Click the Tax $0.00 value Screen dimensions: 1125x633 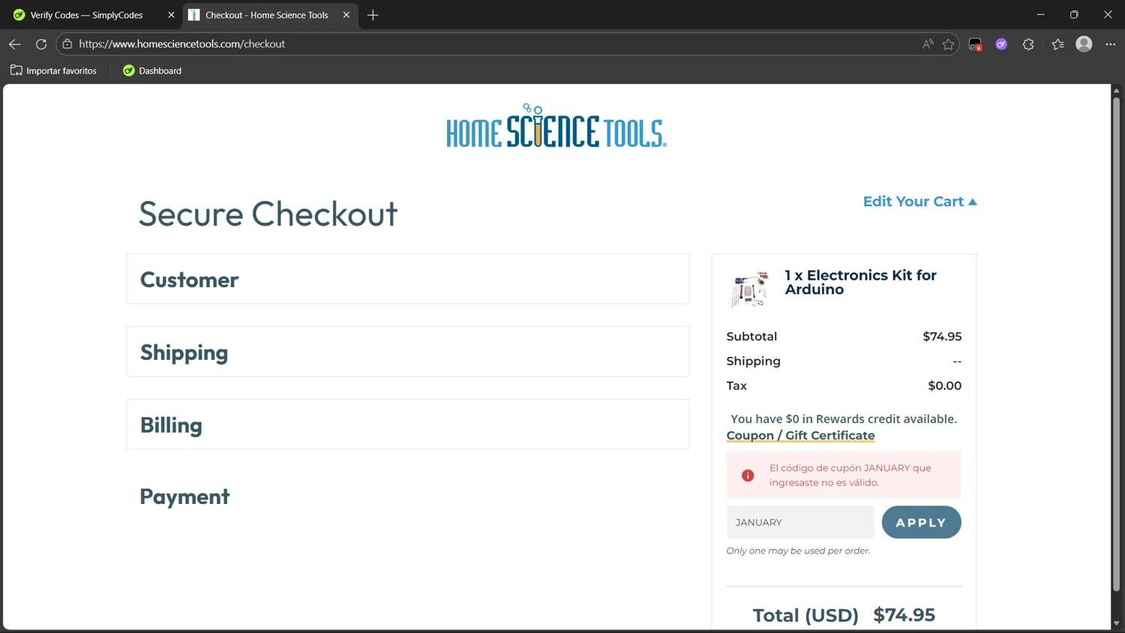point(944,385)
